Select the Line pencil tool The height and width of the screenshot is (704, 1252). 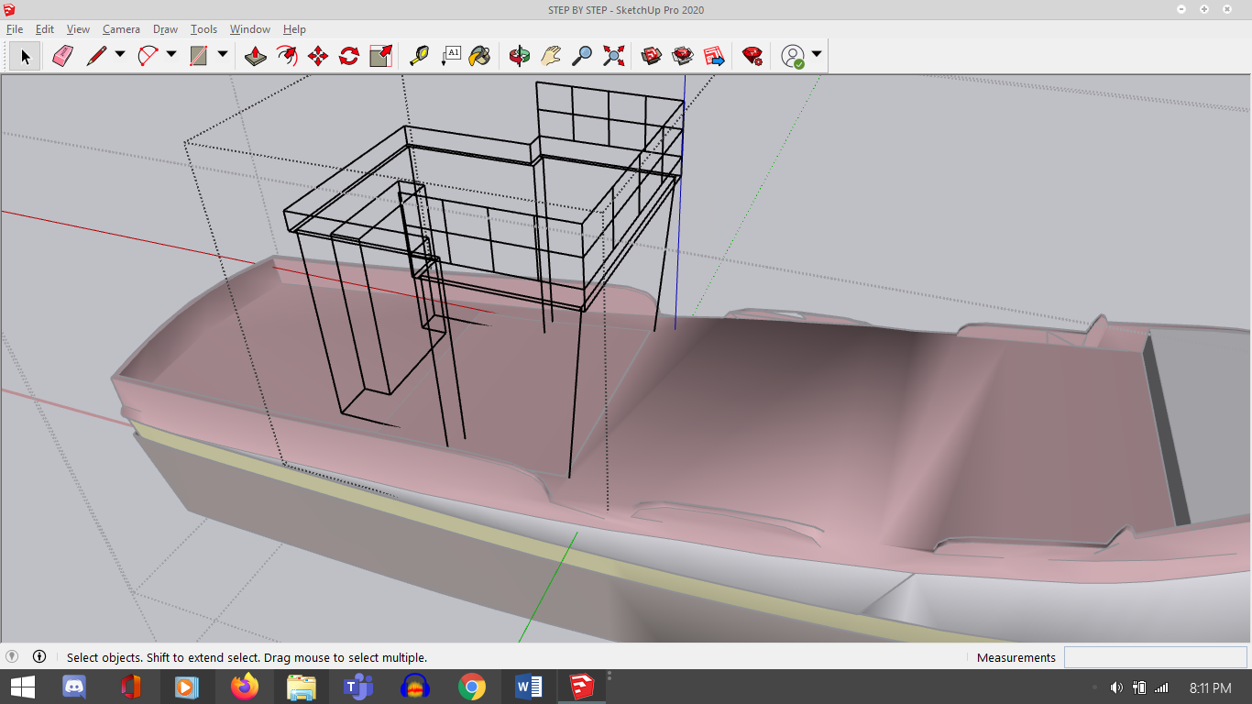[96, 57]
